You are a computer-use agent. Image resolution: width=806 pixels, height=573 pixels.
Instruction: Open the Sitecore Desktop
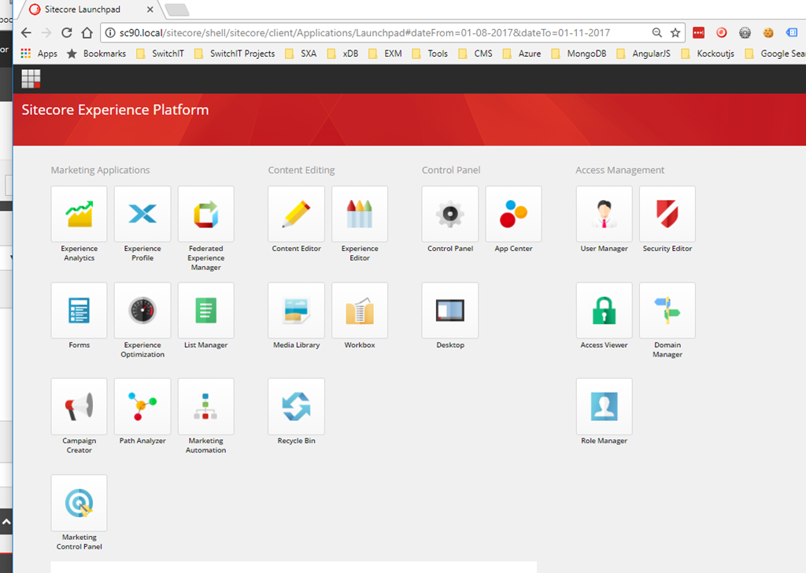[x=449, y=310]
